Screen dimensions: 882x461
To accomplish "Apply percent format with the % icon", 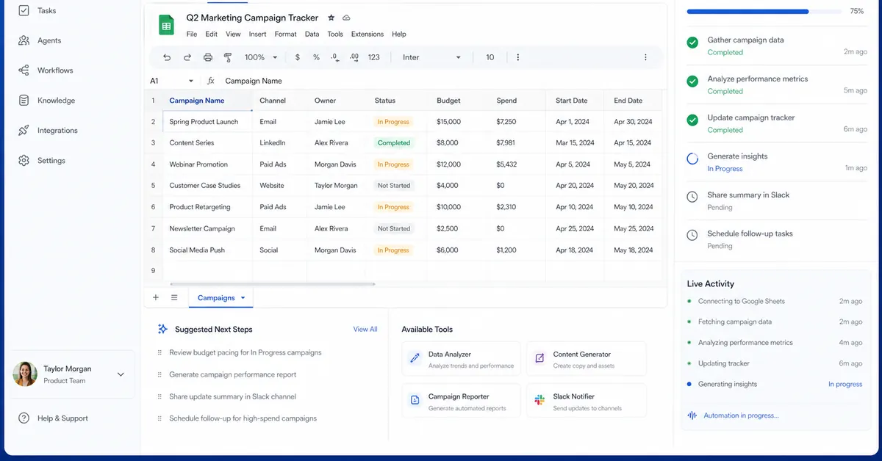I will click(316, 57).
